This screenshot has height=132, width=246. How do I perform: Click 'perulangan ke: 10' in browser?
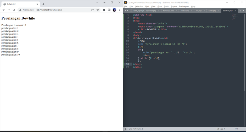(x=10, y=55)
